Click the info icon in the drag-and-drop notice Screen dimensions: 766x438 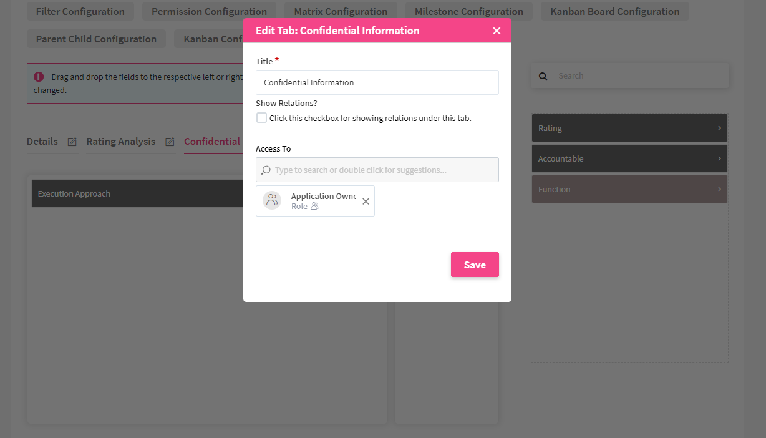coord(39,77)
